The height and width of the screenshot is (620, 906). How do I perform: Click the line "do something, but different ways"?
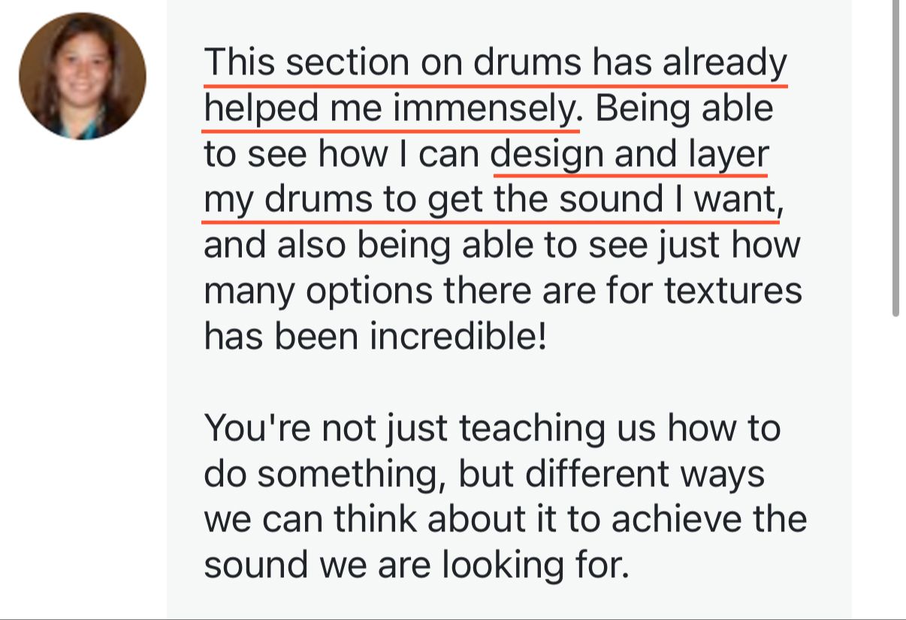(x=484, y=474)
